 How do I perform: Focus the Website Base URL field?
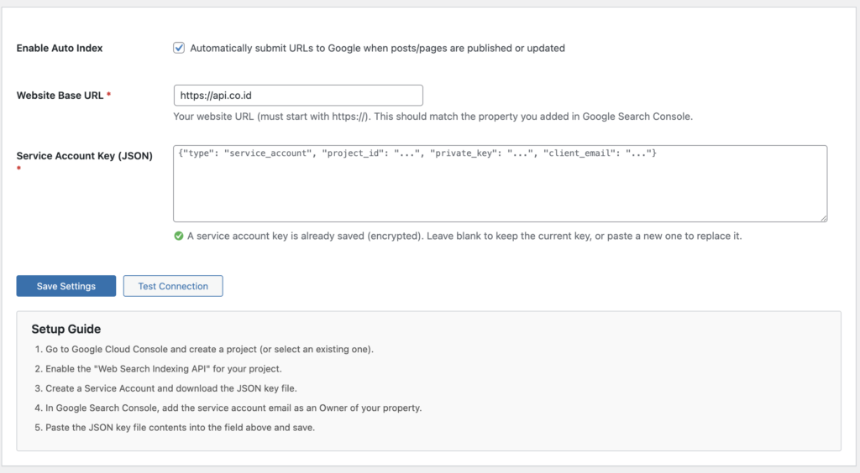coord(297,96)
